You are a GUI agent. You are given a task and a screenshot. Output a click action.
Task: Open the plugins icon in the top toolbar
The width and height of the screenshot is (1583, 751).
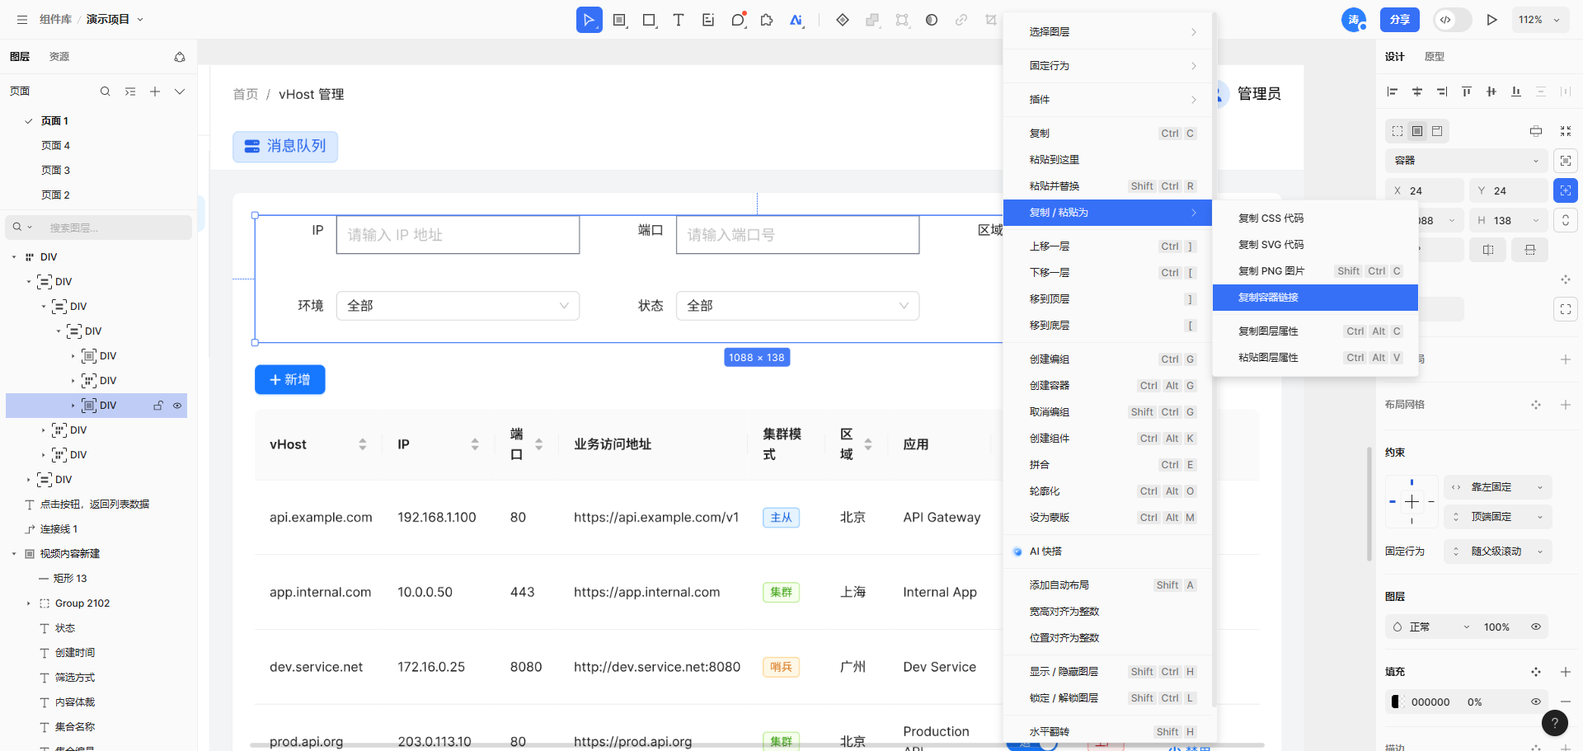pyautogui.click(x=767, y=19)
